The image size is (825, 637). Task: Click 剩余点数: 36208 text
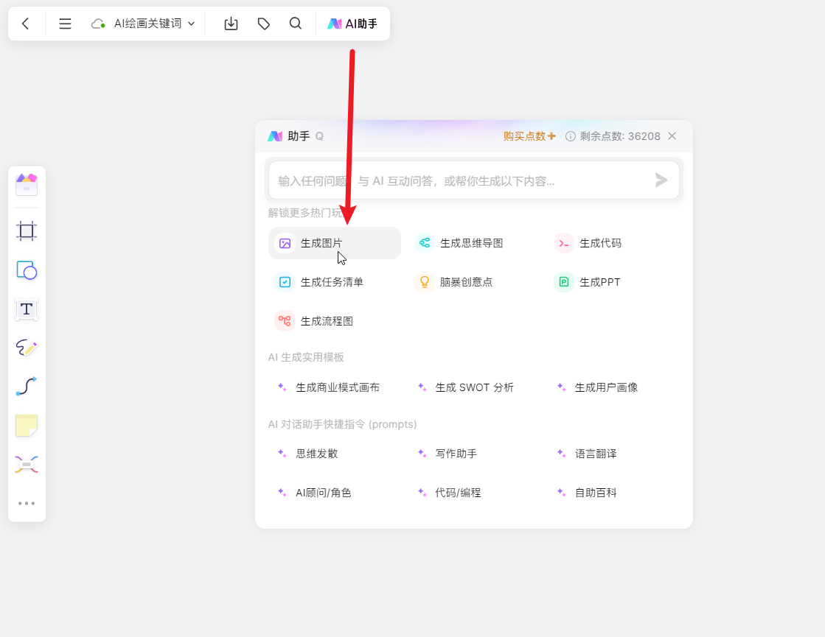[620, 136]
